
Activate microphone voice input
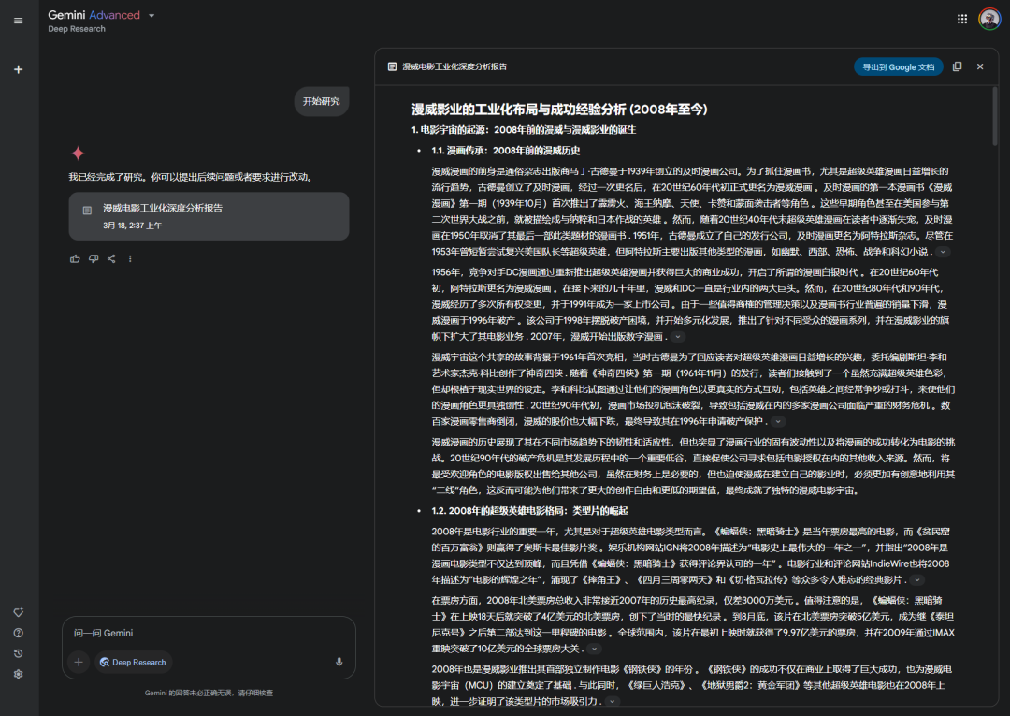pos(339,662)
